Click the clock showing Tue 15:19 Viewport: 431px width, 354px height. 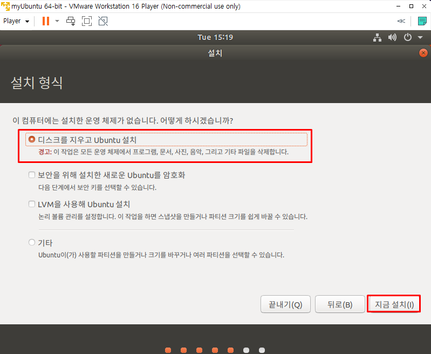pyautogui.click(x=215, y=37)
